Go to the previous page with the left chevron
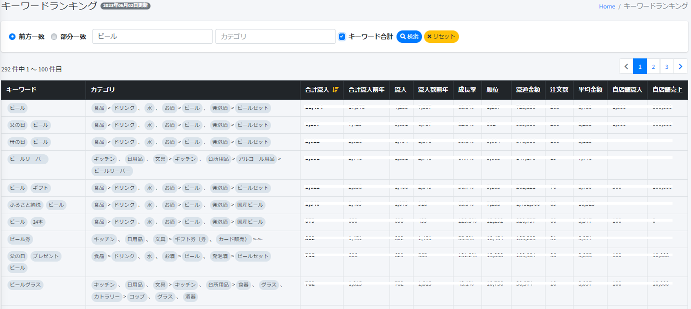The image size is (691, 309). coord(626,66)
